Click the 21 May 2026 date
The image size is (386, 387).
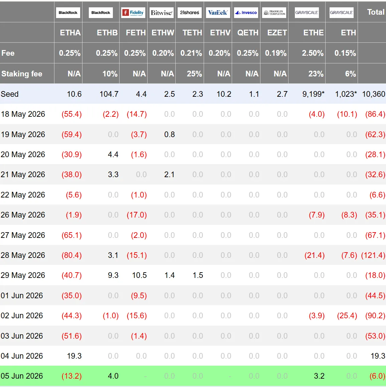coord(23,174)
